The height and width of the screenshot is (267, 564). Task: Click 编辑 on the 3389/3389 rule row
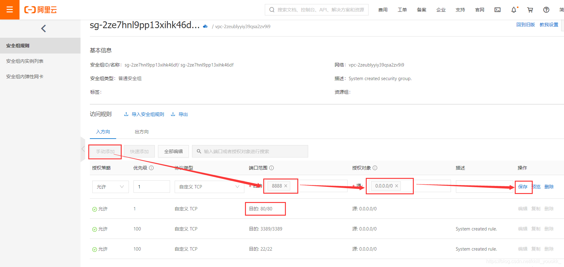coord(523,229)
